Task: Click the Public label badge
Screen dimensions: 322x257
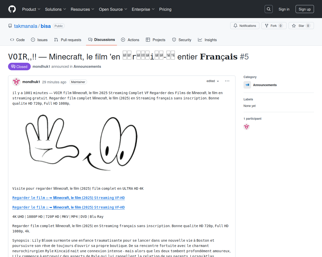Action: coord(59,26)
